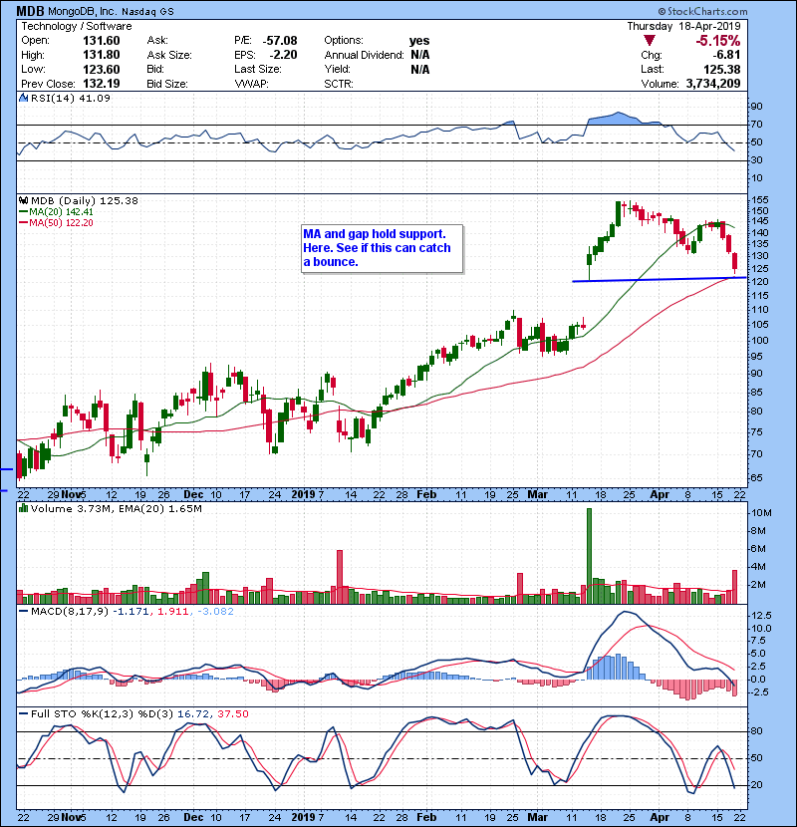Click the VWAP label

(252, 84)
